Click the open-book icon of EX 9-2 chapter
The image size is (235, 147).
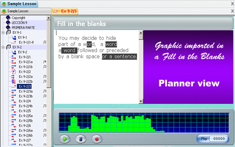(8, 47)
